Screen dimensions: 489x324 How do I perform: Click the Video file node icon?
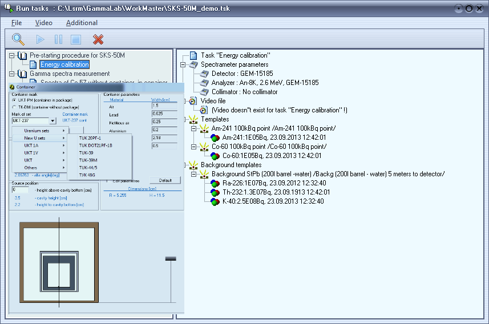(x=193, y=101)
